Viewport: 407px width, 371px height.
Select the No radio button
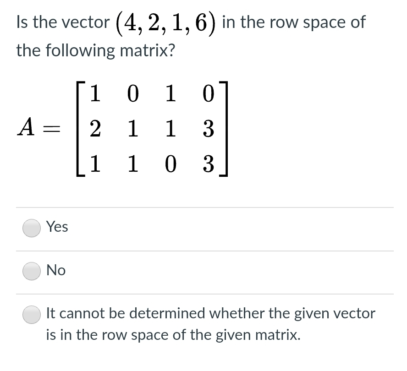31,271
